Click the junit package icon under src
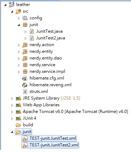This screenshot has height=152, width=131. pyautogui.click(x=25, y=25)
